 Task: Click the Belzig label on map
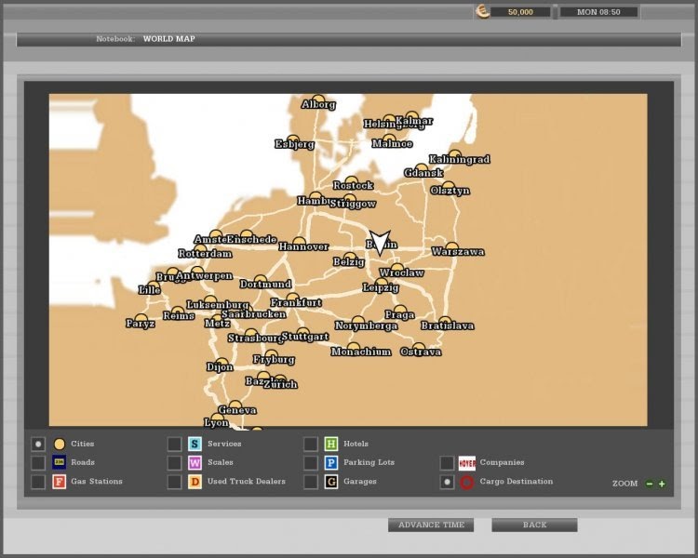(349, 262)
